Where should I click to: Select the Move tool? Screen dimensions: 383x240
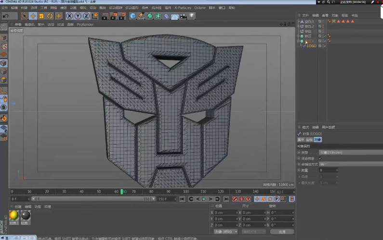click(x=33, y=16)
